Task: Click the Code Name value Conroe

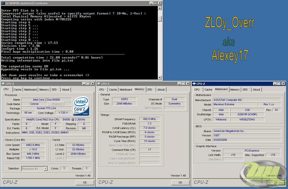Action: click(34, 104)
